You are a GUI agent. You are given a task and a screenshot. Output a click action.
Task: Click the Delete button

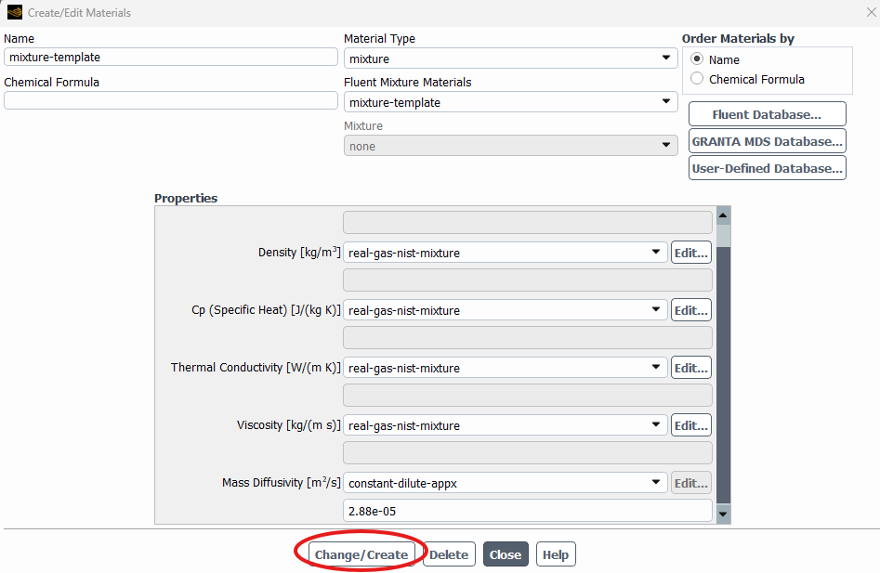tap(449, 554)
